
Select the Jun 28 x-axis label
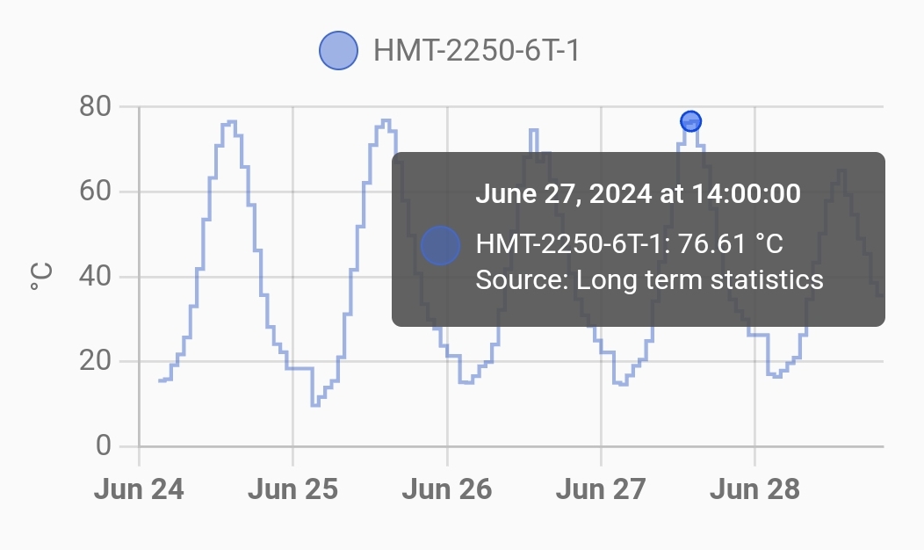(754, 489)
